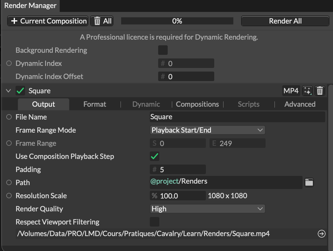Open the Advanced tab

pos(300,104)
